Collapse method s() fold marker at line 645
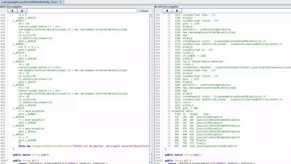This screenshot has height=164, width=291. click(x=161, y=161)
